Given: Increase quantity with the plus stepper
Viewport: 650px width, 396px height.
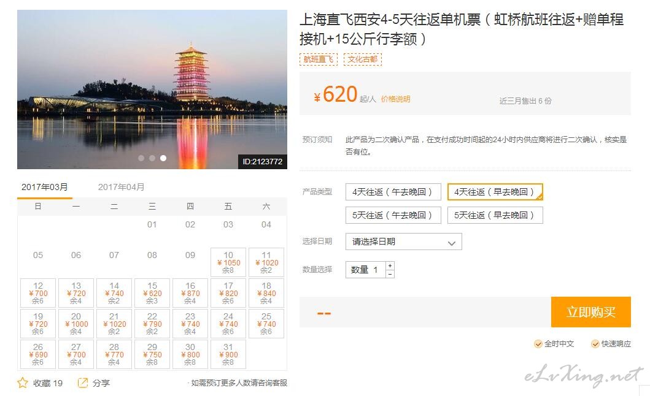Looking at the screenshot, I should (x=390, y=265).
